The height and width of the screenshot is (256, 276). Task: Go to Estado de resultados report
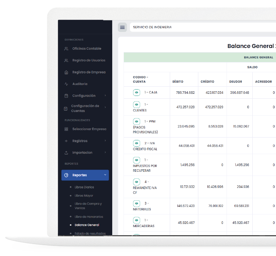click(x=90, y=233)
